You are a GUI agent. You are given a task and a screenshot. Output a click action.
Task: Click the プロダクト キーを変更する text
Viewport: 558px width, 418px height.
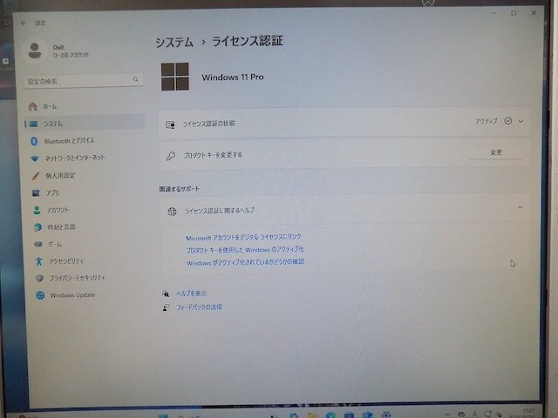tap(213, 155)
